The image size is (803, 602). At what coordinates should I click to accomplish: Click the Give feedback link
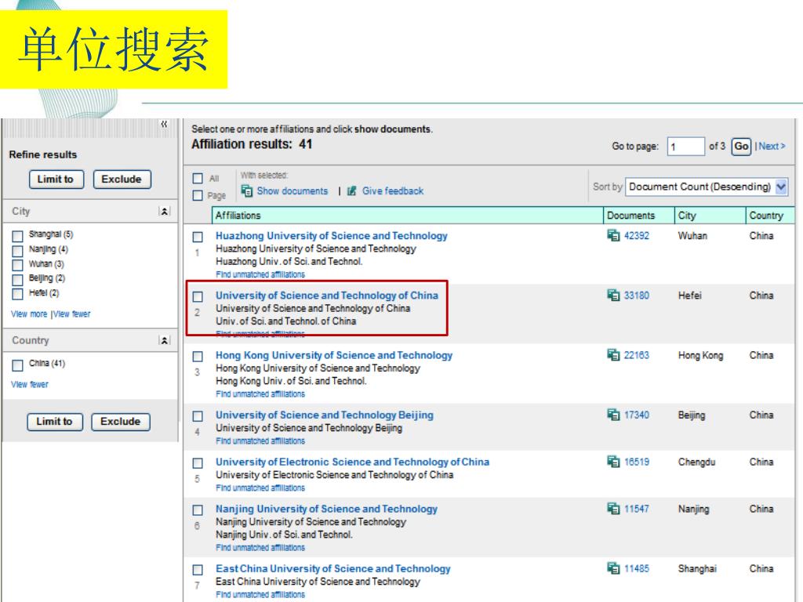click(x=393, y=191)
